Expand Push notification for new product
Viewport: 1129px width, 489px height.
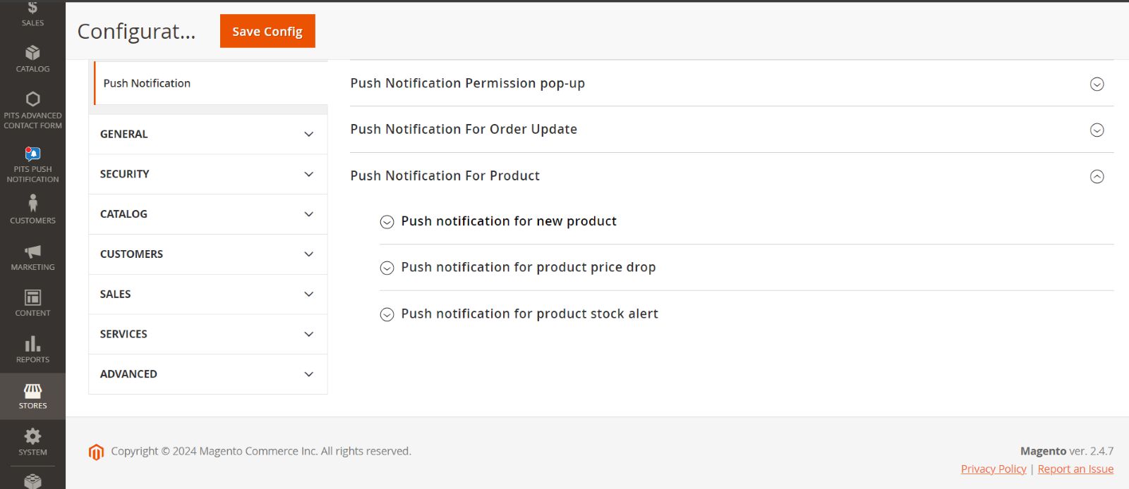[747, 221]
